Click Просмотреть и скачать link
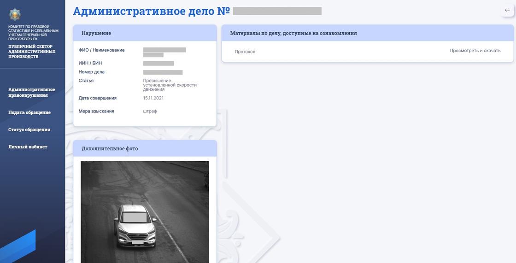The width and height of the screenshot is (516, 263). [x=475, y=51]
